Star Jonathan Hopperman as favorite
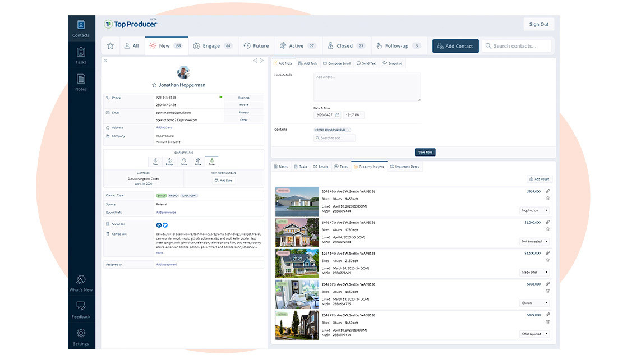627x359 pixels. click(154, 85)
